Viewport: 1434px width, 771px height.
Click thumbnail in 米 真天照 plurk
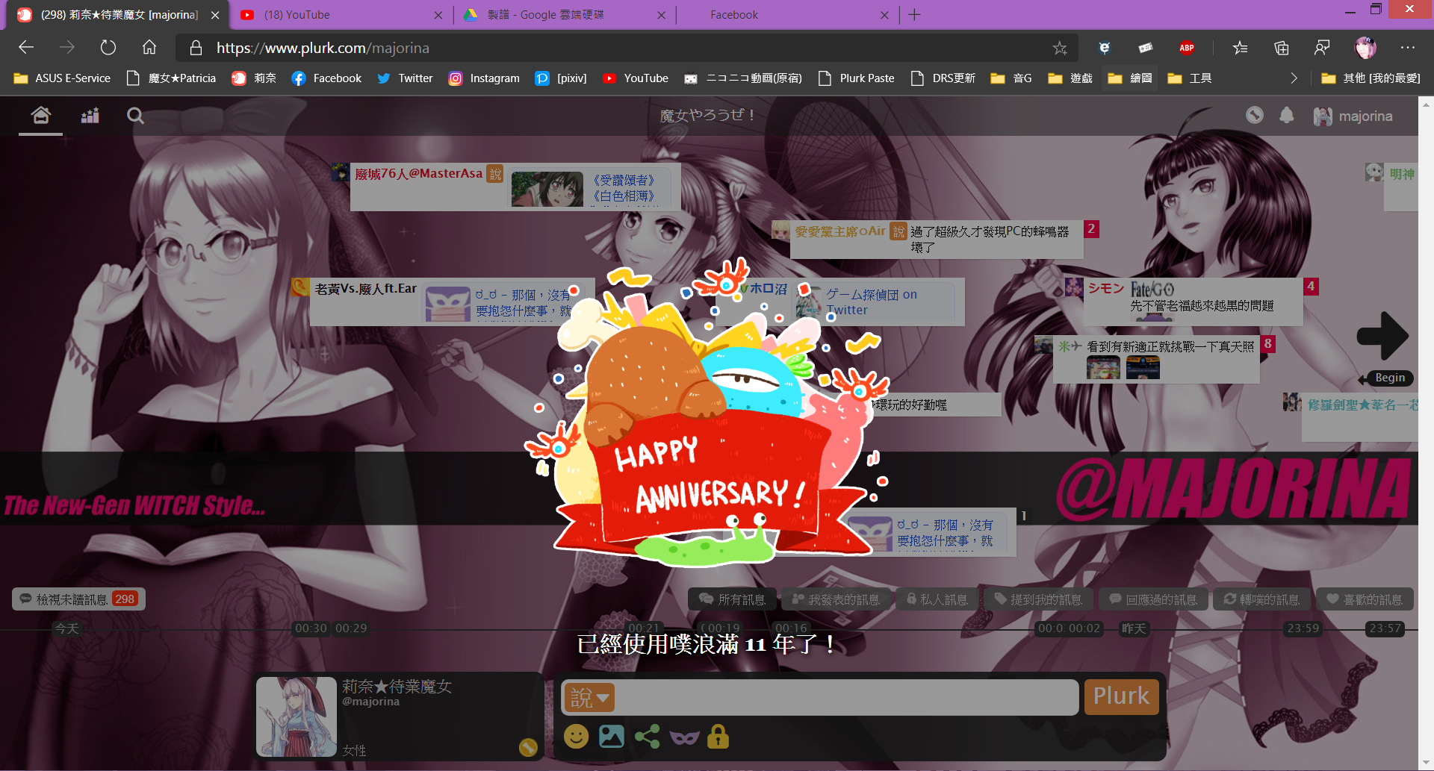1103,367
